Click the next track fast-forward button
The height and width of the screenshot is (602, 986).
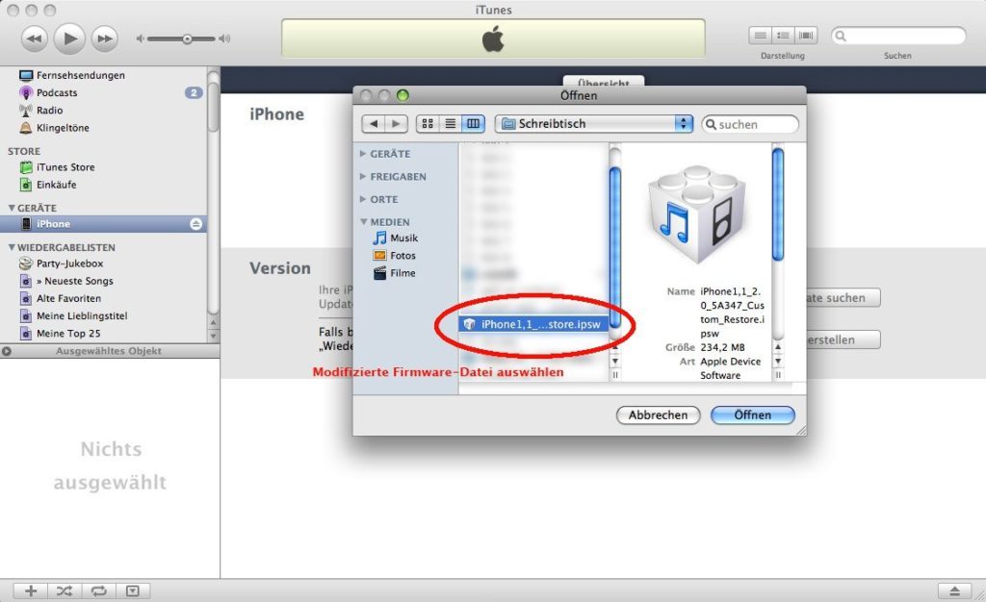coord(104,38)
